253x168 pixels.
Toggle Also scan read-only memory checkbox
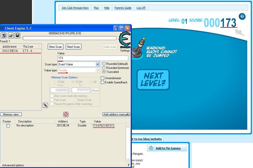coord(52,96)
